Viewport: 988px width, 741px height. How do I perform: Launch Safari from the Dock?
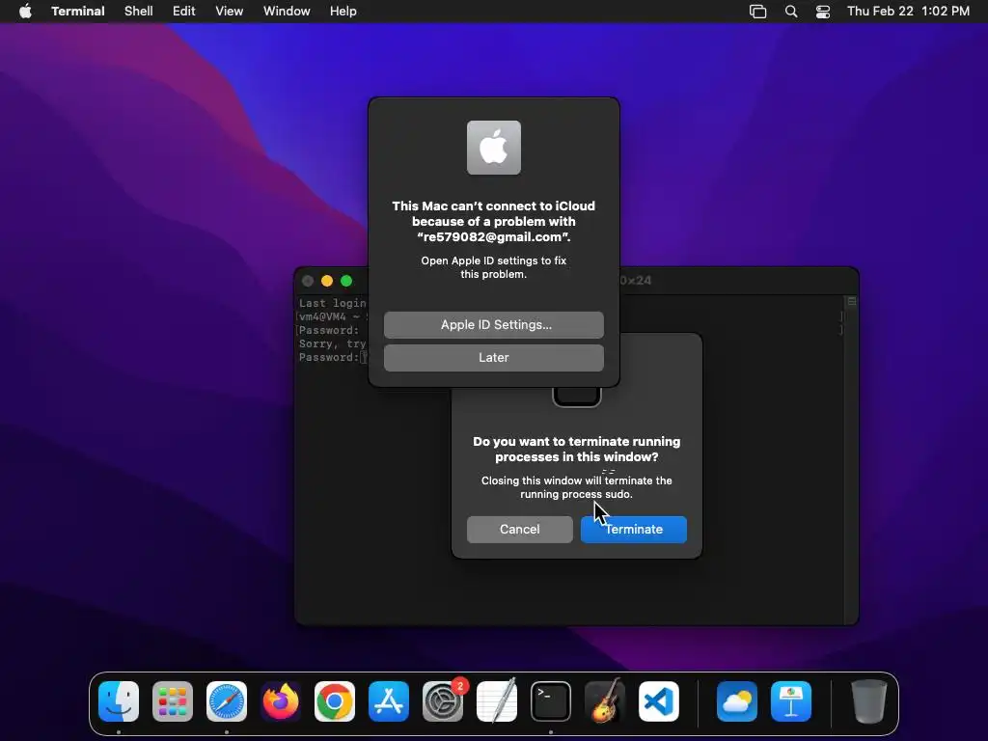pos(227,701)
